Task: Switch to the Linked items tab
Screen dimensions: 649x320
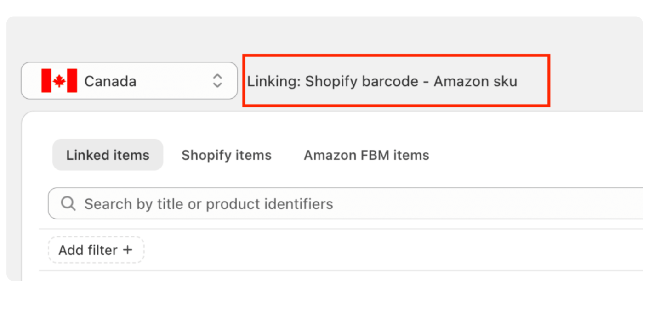Action: [x=108, y=155]
